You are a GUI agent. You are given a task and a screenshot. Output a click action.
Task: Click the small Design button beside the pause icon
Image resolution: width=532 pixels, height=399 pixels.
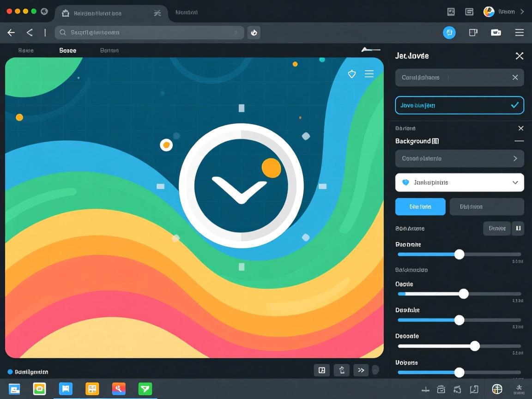[x=496, y=228]
